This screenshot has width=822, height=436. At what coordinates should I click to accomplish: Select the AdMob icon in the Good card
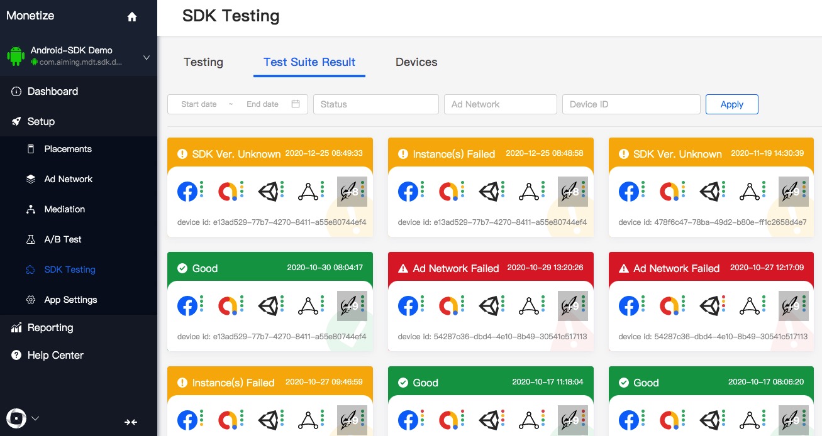click(231, 305)
